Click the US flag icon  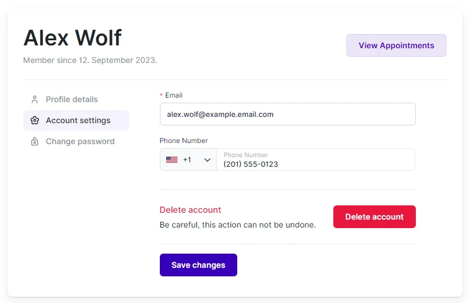(x=172, y=160)
